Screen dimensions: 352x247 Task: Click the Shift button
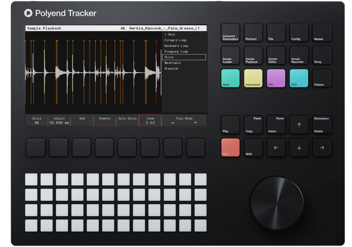(253, 148)
